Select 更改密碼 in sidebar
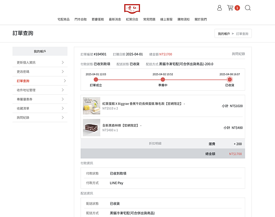Viewport: 275px width, 217px height. (40, 71)
